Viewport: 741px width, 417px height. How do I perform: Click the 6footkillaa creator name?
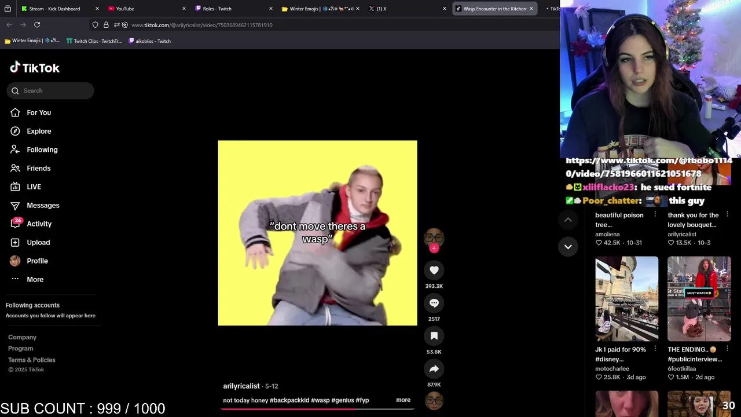[682, 369]
